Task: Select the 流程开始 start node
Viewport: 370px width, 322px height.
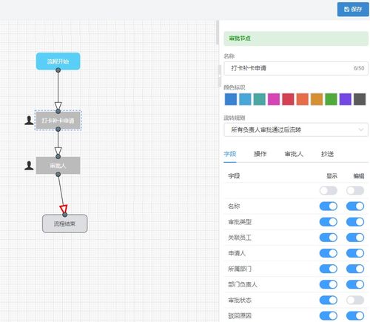Action: click(x=58, y=61)
